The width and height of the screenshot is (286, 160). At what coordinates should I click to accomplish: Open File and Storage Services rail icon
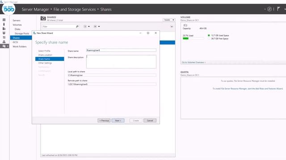click(4, 46)
